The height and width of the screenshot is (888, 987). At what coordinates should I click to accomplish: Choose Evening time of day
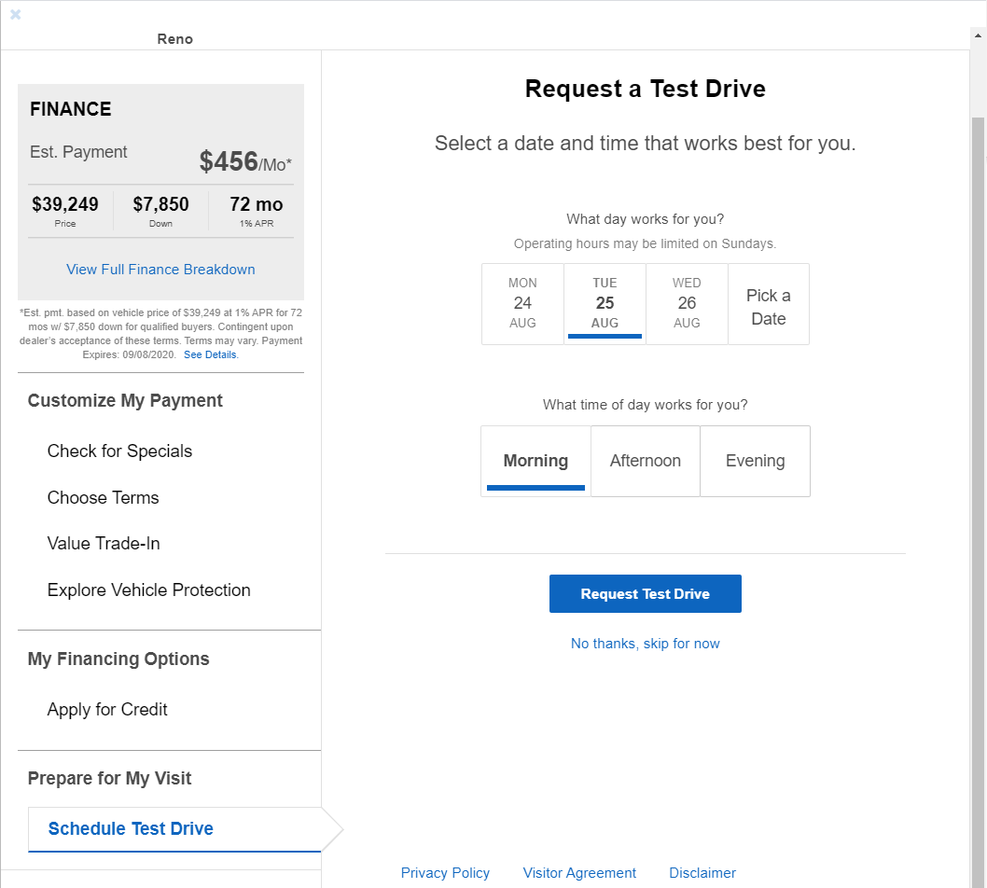[756, 462]
